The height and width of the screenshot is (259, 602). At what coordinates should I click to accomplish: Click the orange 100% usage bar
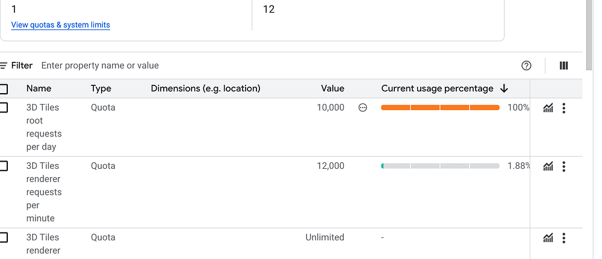click(440, 108)
